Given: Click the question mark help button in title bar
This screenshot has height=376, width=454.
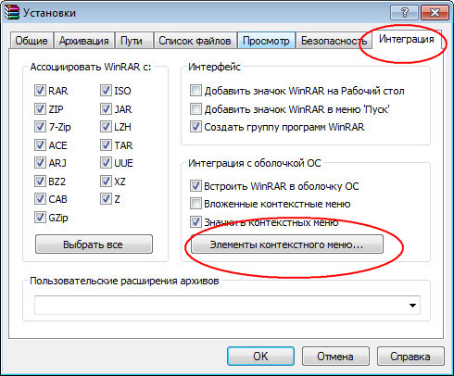Looking at the screenshot, I should pyautogui.click(x=404, y=12).
